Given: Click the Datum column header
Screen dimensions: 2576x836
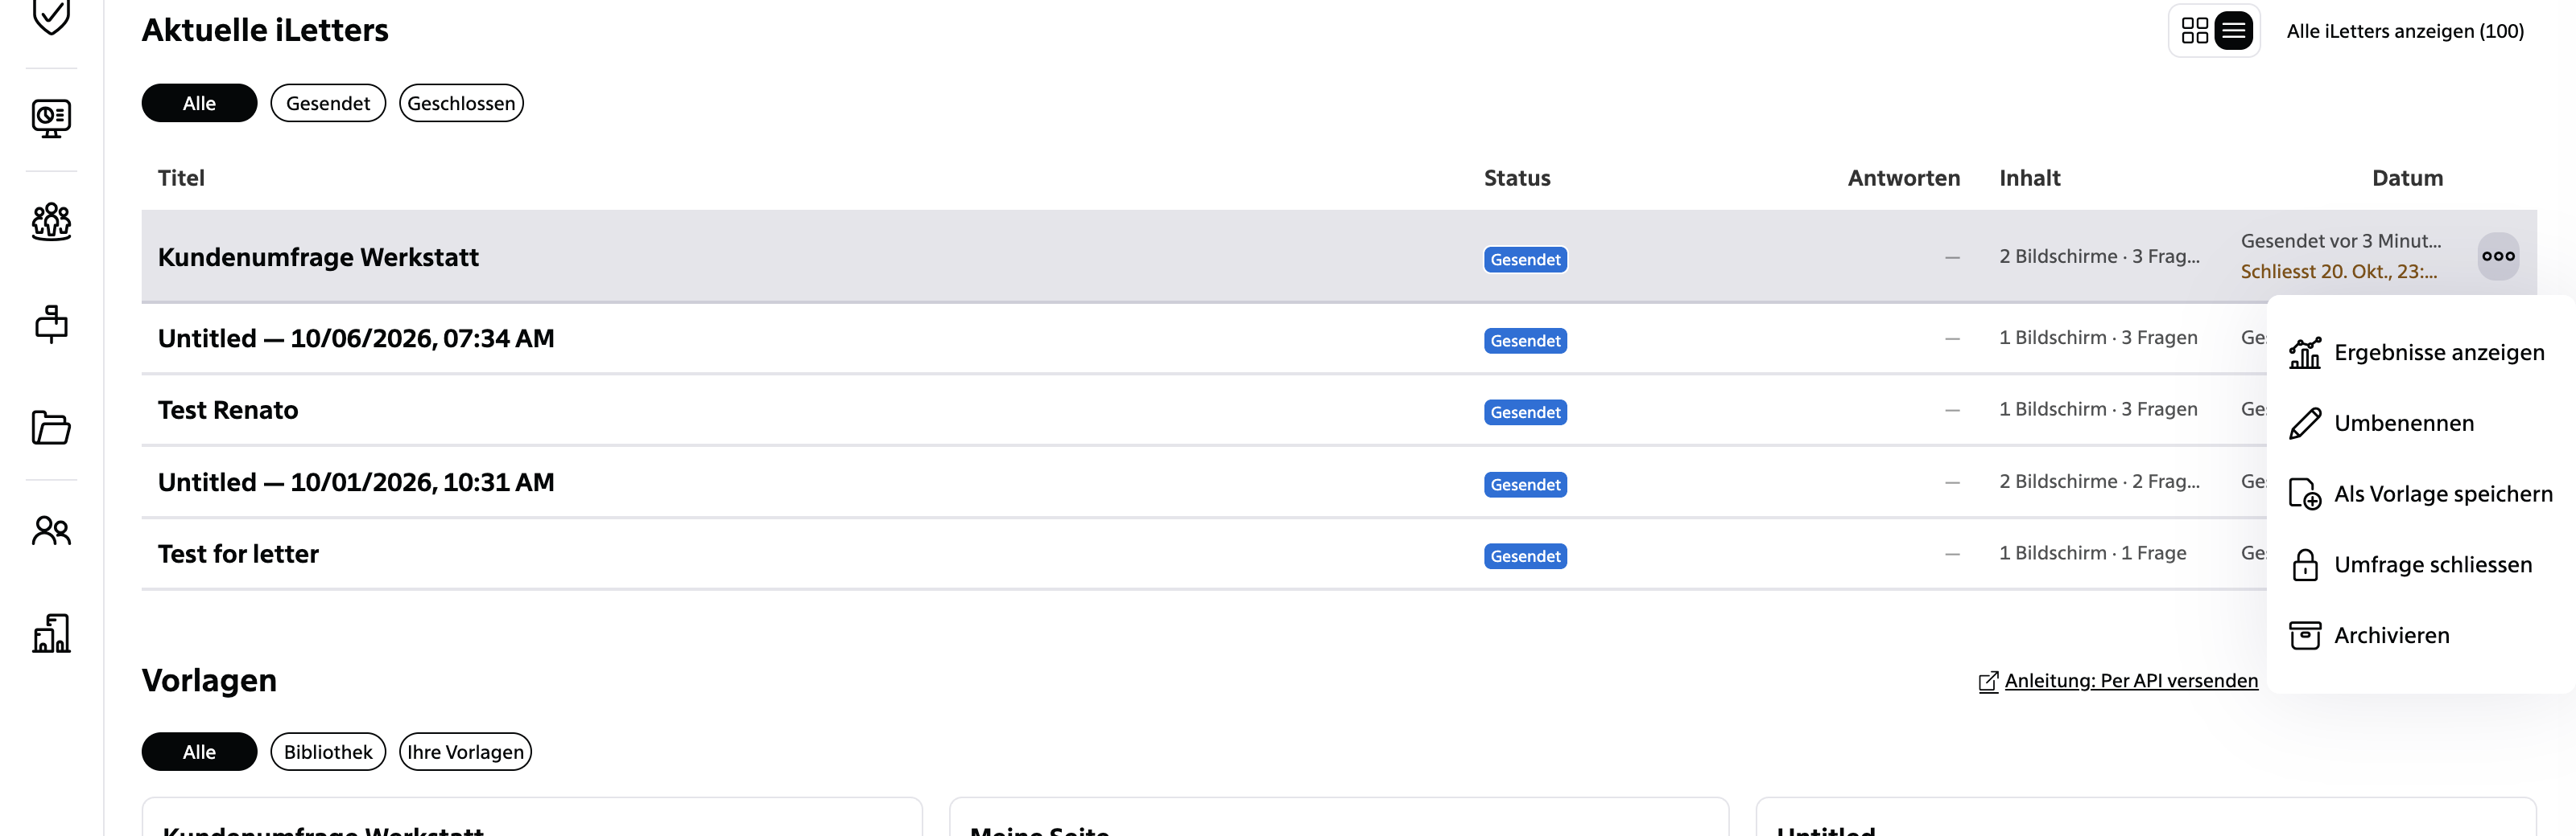Looking at the screenshot, I should point(2407,178).
